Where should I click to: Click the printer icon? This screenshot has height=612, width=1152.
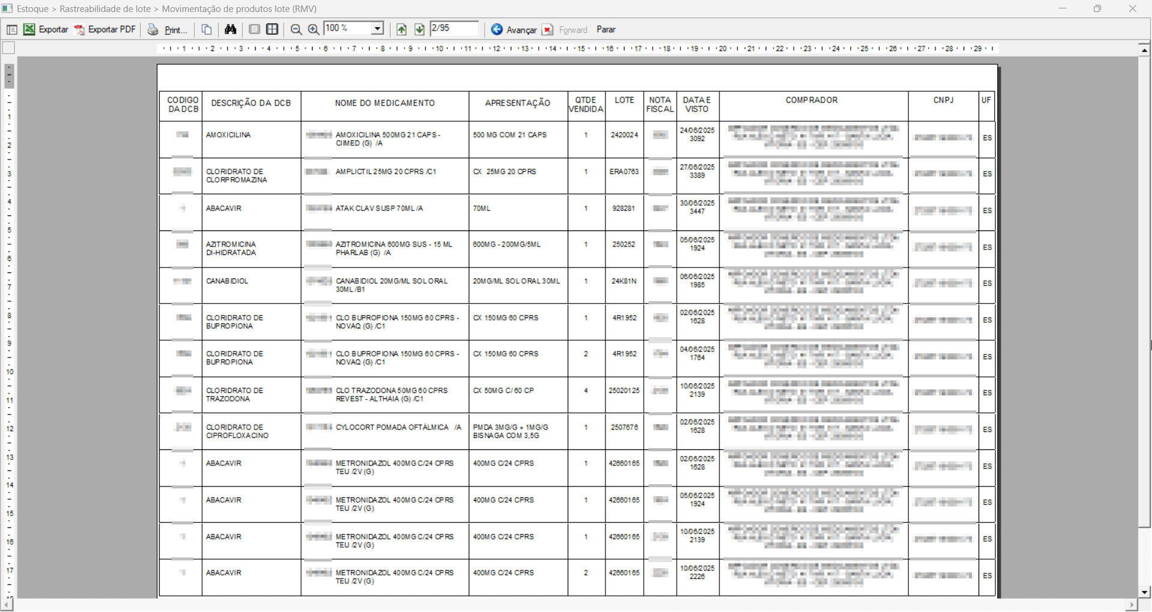coord(153,29)
